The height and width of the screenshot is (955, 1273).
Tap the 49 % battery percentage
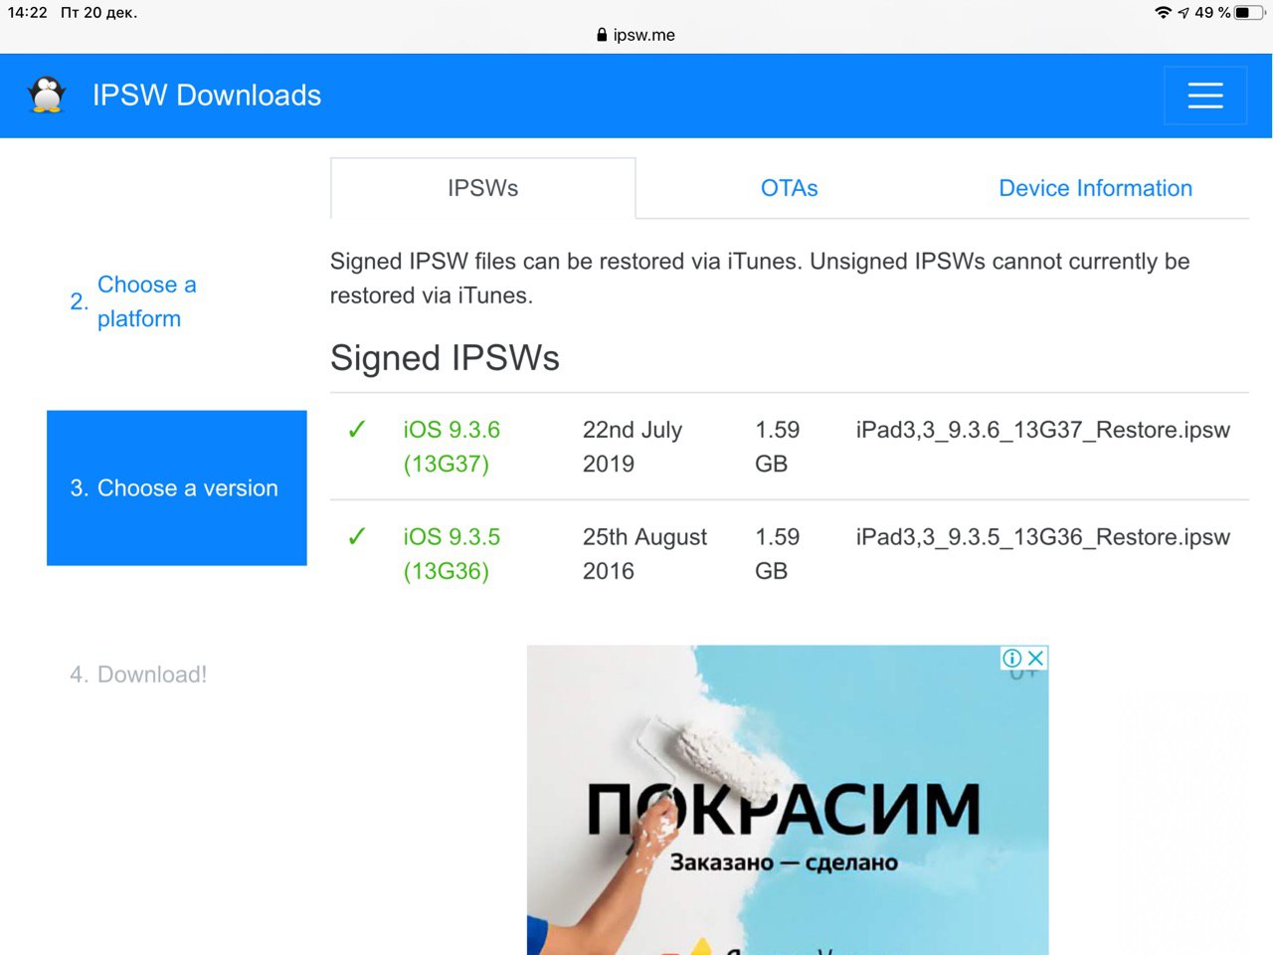[1212, 13]
